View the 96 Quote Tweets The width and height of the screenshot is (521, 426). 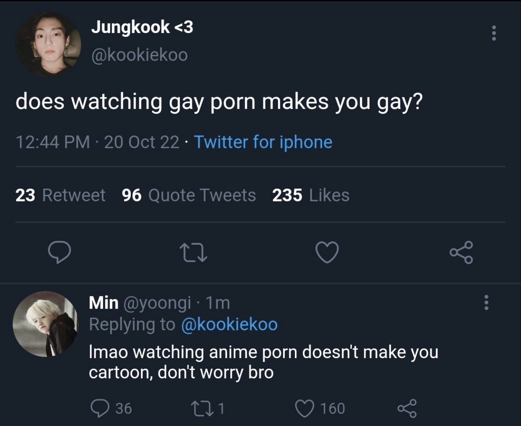click(189, 195)
